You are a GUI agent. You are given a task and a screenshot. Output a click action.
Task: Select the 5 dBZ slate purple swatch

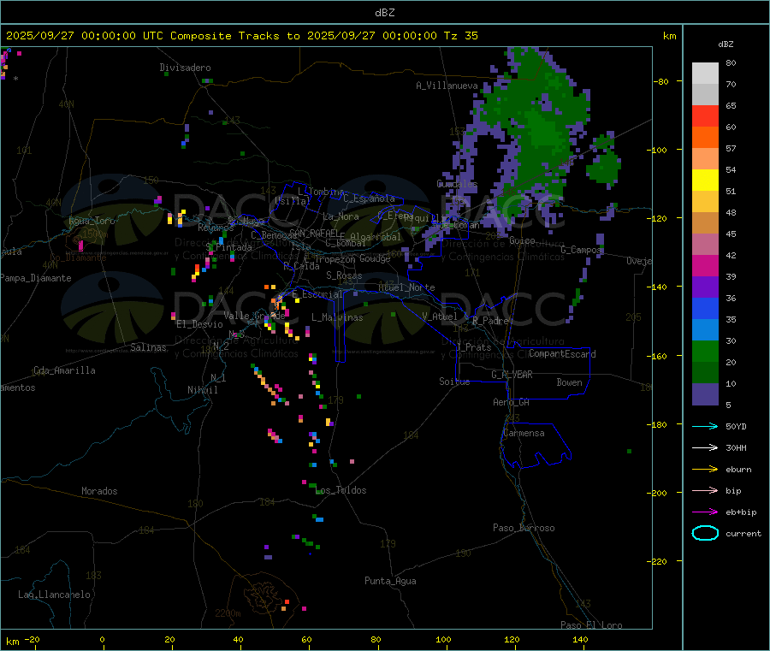tap(705, 394)
